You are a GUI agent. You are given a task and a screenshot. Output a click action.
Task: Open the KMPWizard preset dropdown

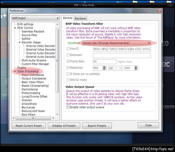point(35,18)
